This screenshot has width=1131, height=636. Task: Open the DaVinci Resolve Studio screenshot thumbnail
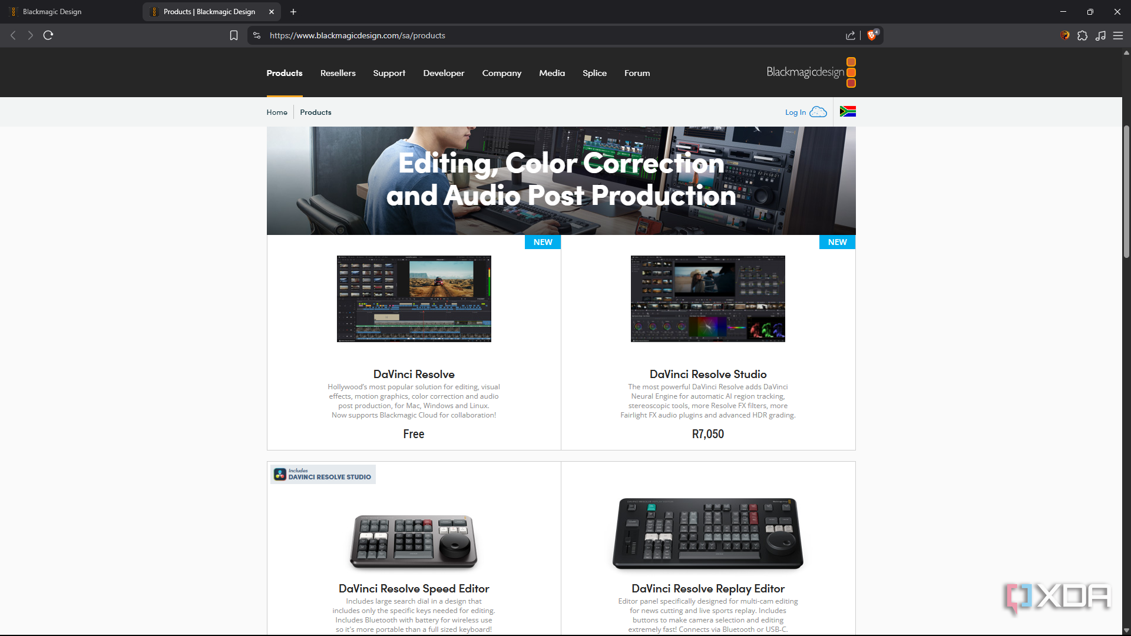tap(708, 299)
